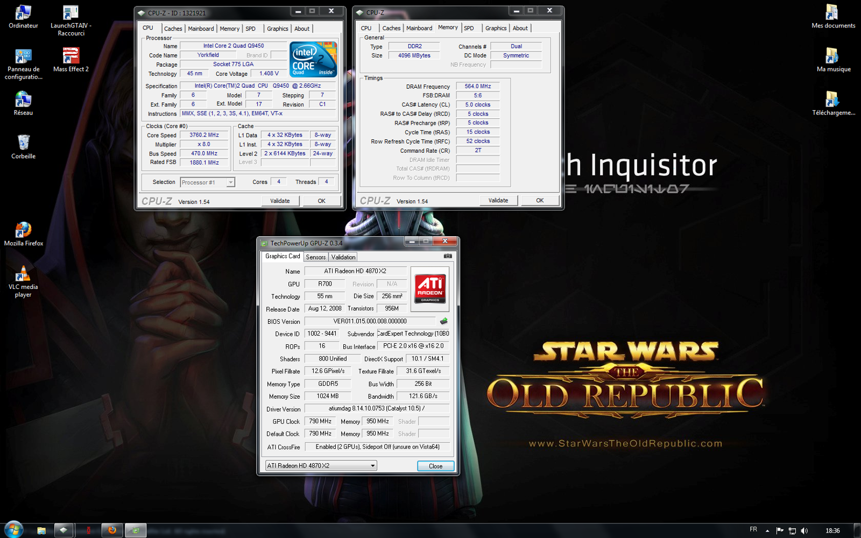Open the FR language indicator

click(x=753, y=530)
